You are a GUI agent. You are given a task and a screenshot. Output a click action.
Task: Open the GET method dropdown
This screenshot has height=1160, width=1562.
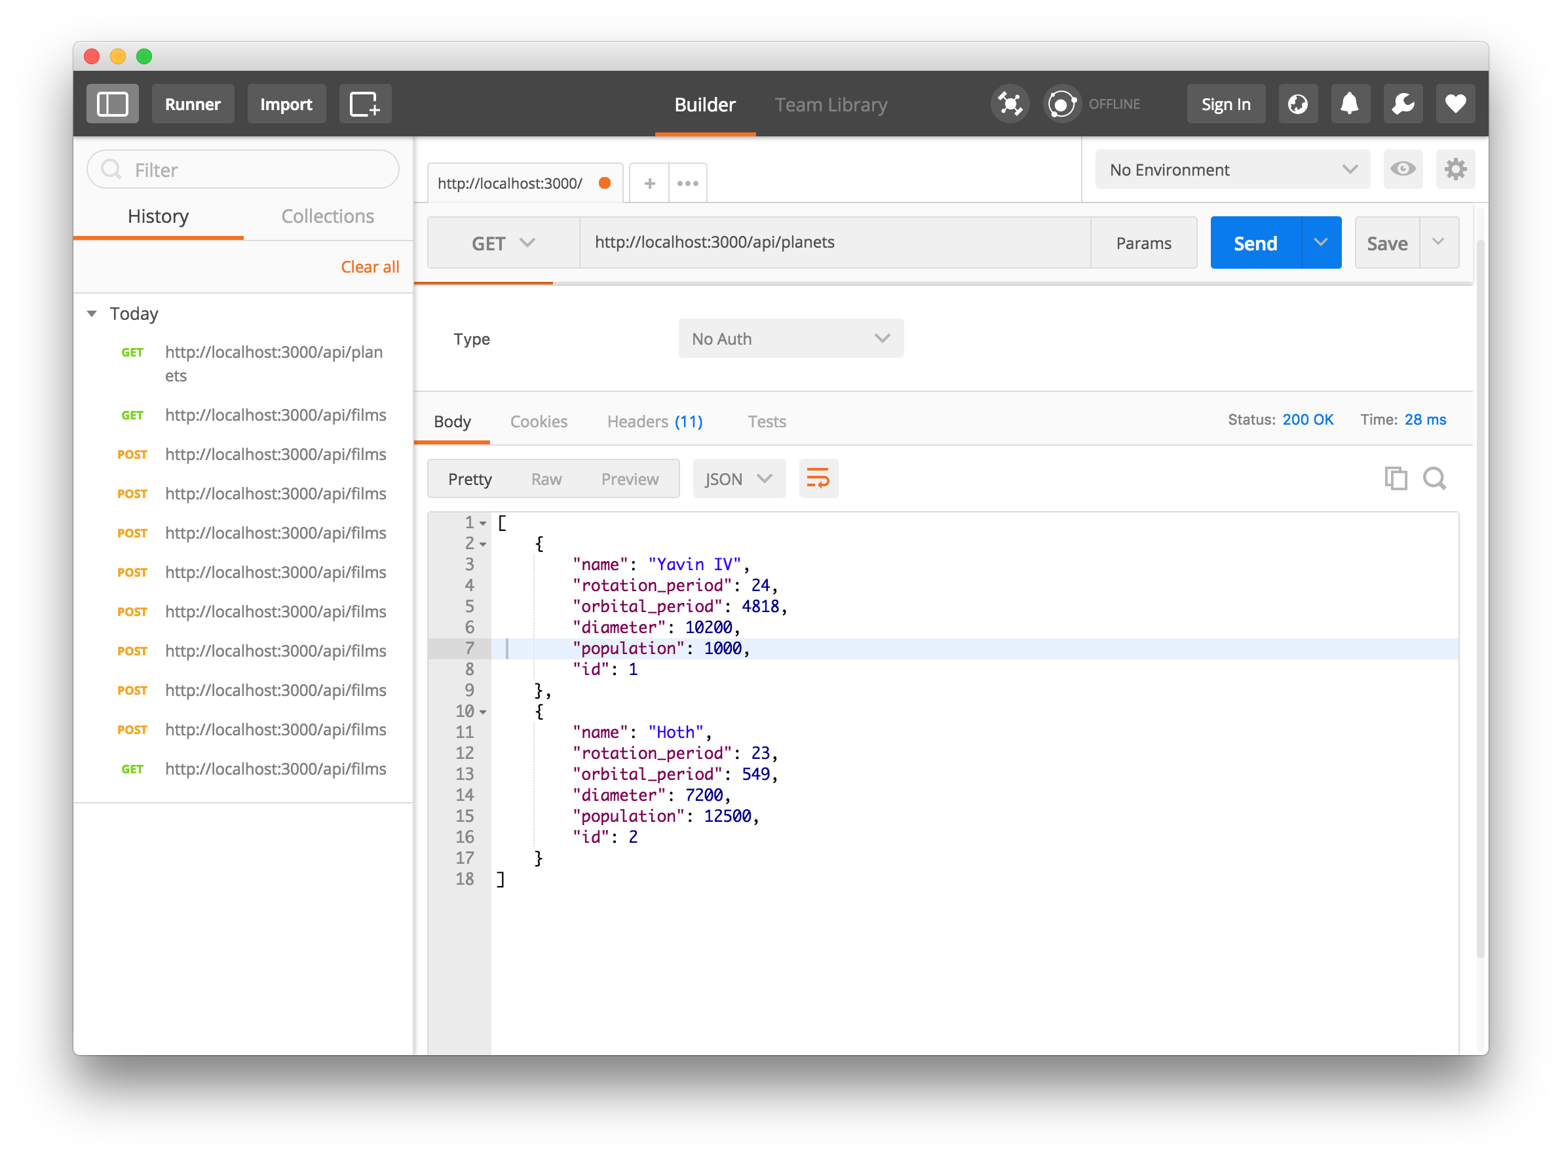(503, 243)
